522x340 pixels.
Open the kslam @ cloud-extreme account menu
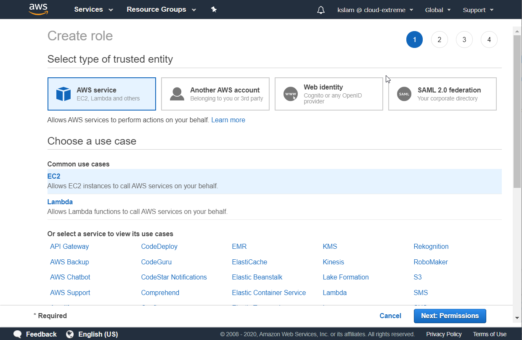click(x=375, y=10)
